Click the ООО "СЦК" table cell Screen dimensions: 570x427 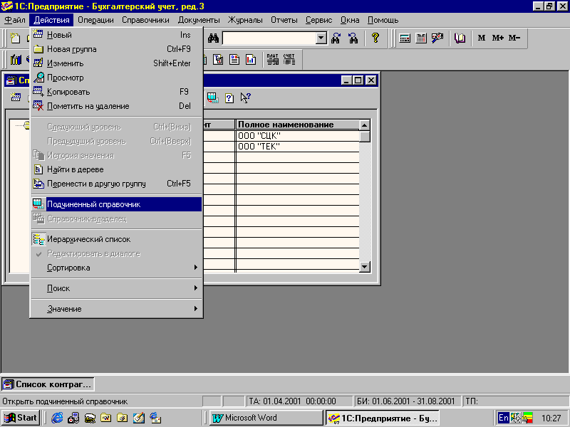coord(297,136)
